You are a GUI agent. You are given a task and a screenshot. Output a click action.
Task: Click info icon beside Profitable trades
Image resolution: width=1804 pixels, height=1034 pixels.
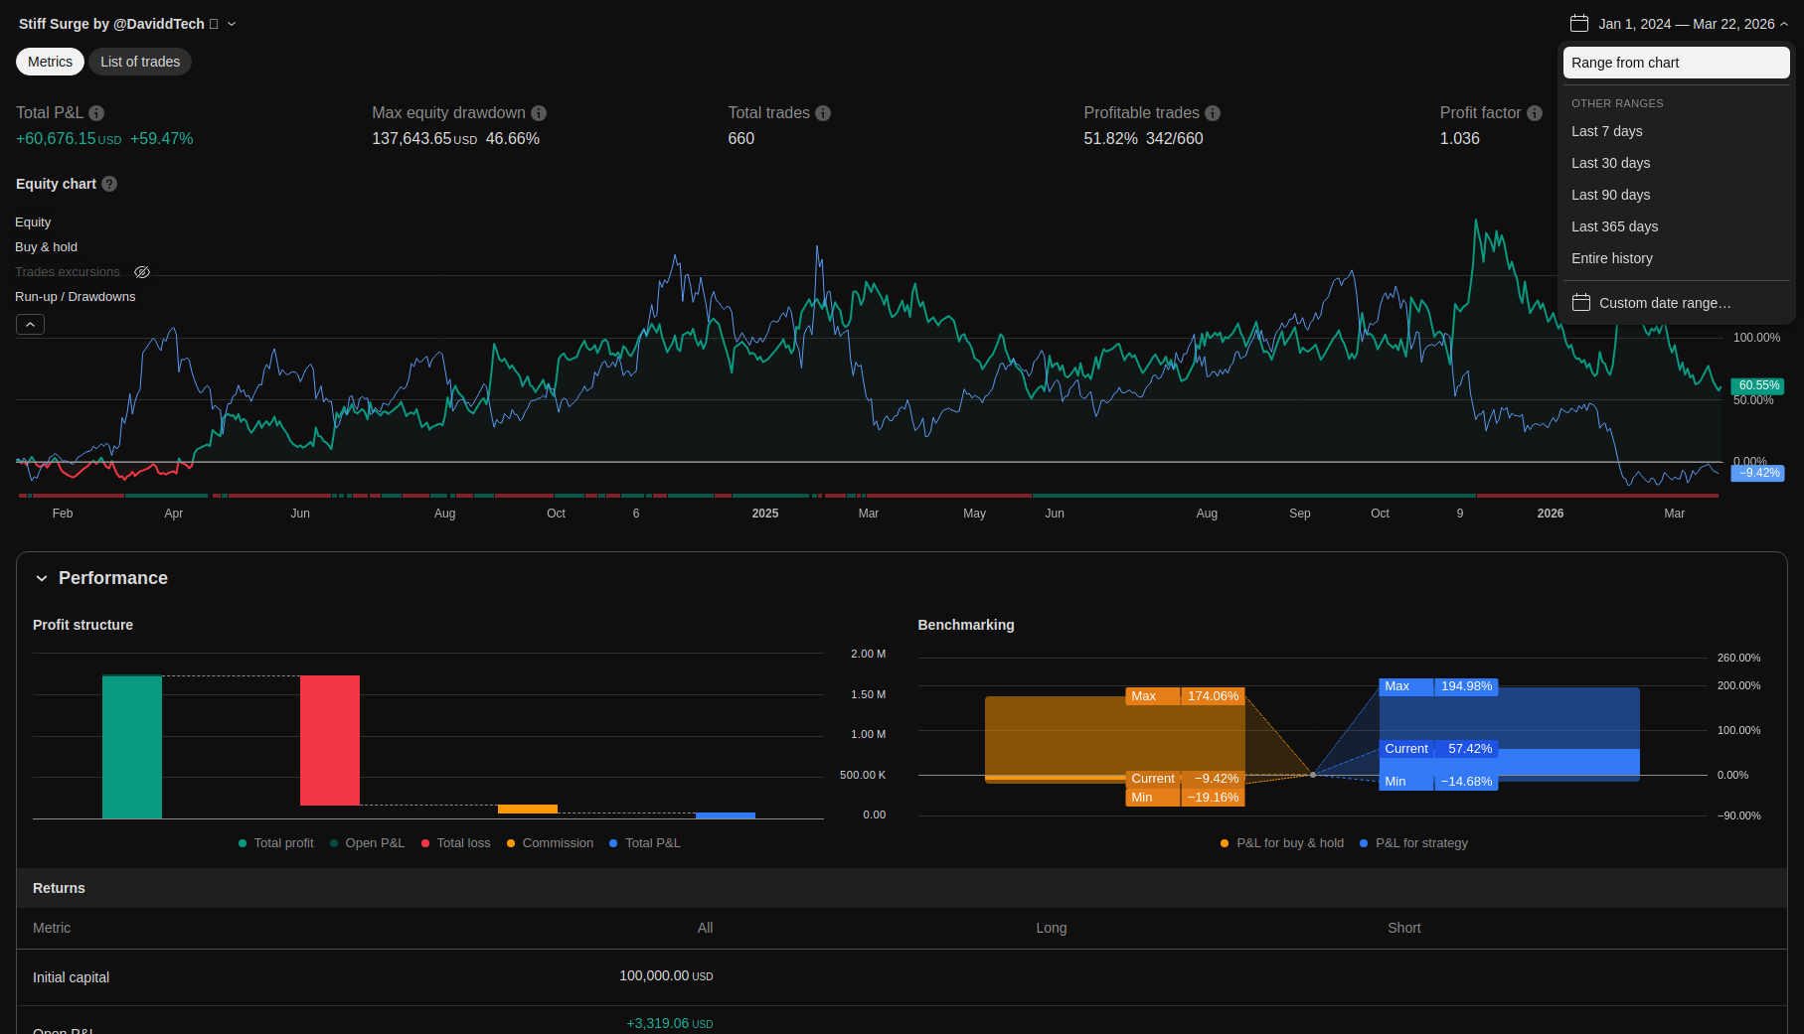coord(1213,113)
